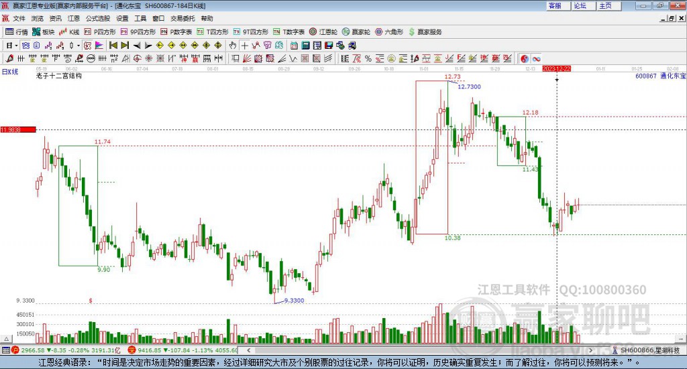
Task: Toggle the crosshair cursor tool
Action: pos(244,46)
